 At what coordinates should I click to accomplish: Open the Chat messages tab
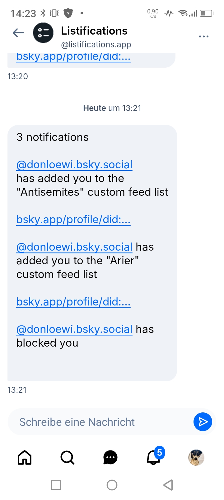(110, 457)
